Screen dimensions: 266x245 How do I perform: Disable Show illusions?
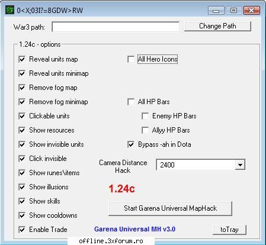click(22, 187)
